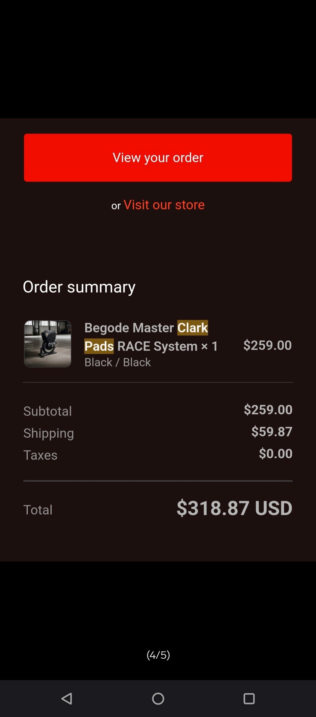
Task: Tap the Android back navigation icon
Action: pos(67,698)
